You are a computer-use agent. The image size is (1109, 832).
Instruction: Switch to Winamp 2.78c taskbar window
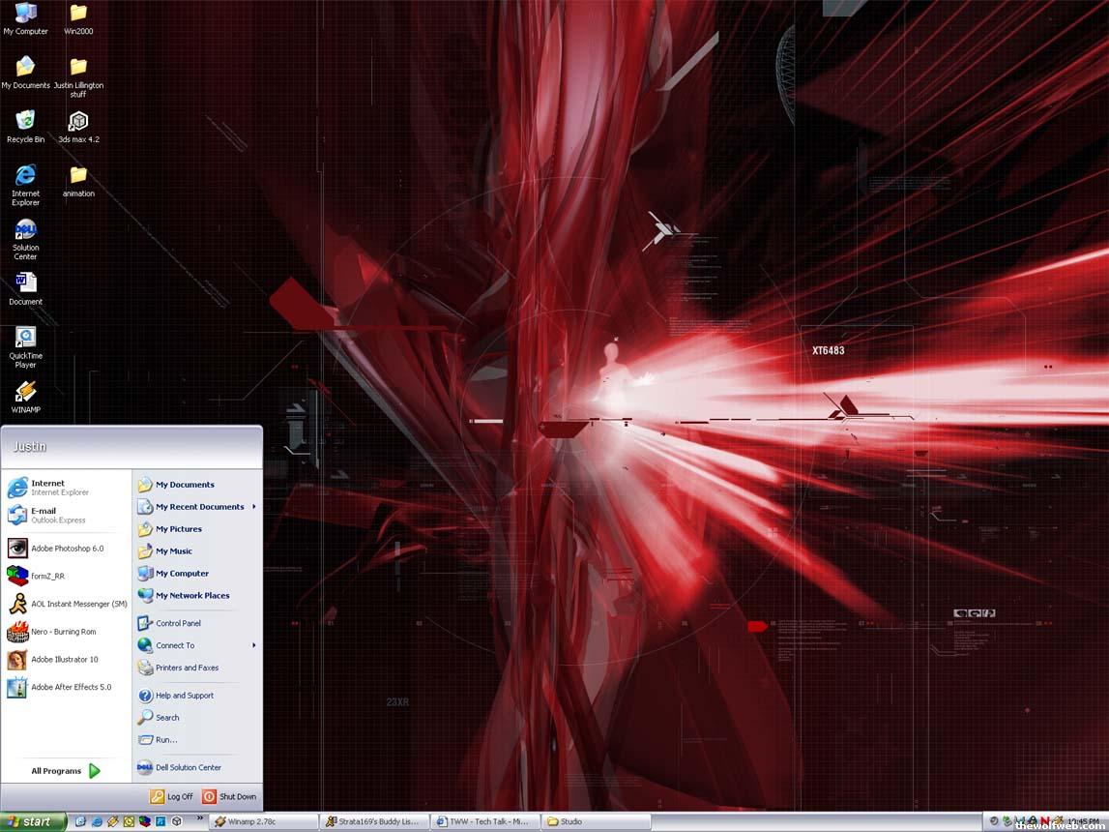click(263, 821)
